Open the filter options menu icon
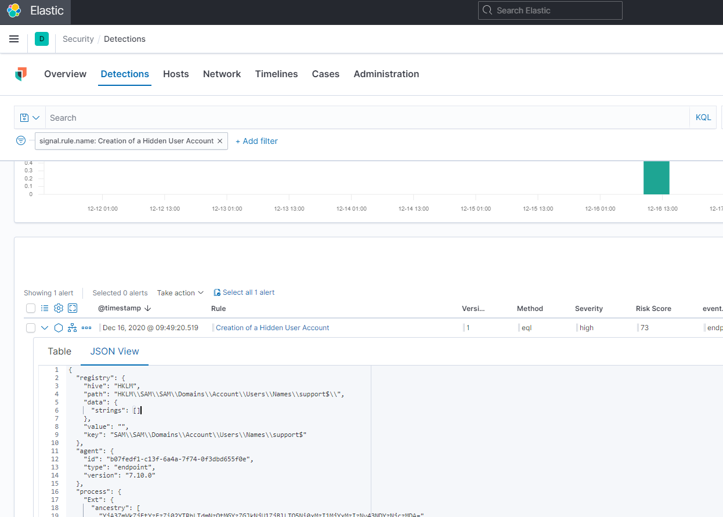 (21, 140)
